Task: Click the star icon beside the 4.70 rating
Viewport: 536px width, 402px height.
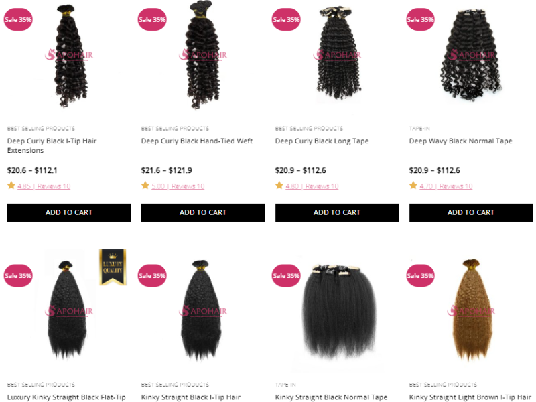Action: coord(413,186)
